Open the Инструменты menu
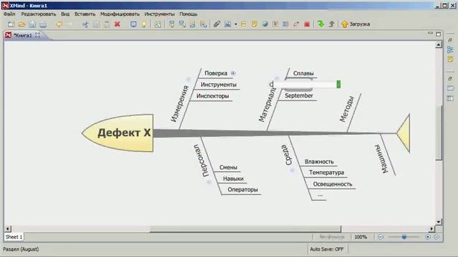Viewport: 458px width, 257px height. 160,14
